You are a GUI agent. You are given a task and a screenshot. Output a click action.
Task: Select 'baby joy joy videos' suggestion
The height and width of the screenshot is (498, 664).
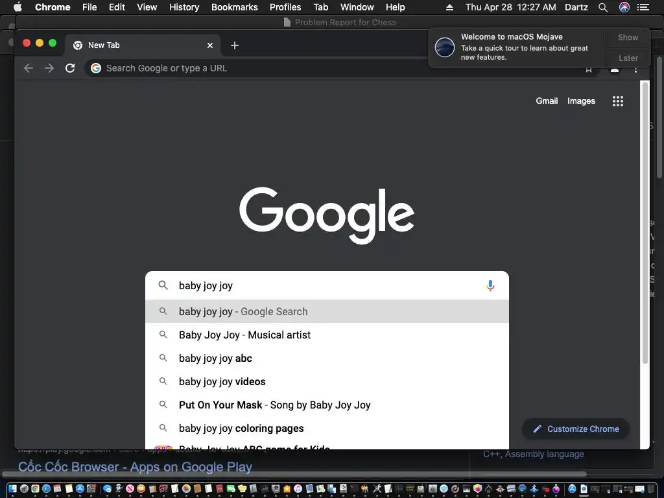[327, 381]
